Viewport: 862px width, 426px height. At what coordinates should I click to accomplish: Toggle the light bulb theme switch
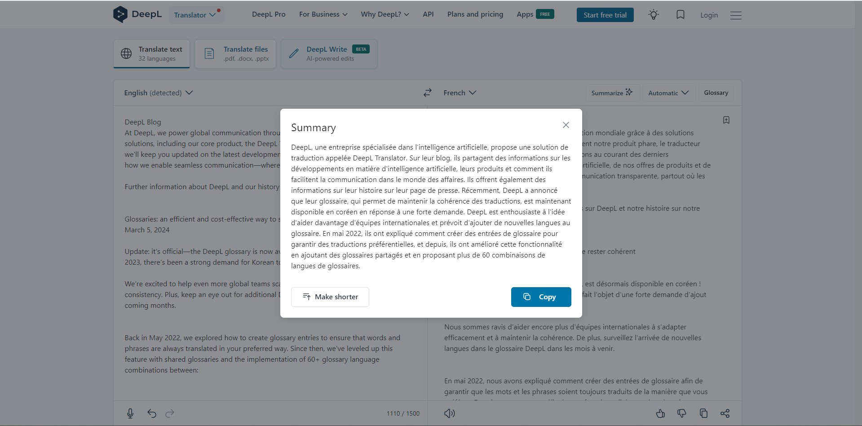point(654,15)
